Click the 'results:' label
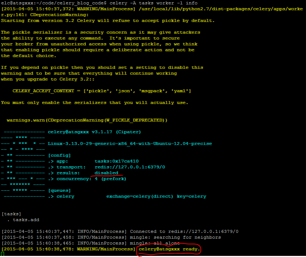306x257 pixels. pos(68,173)
